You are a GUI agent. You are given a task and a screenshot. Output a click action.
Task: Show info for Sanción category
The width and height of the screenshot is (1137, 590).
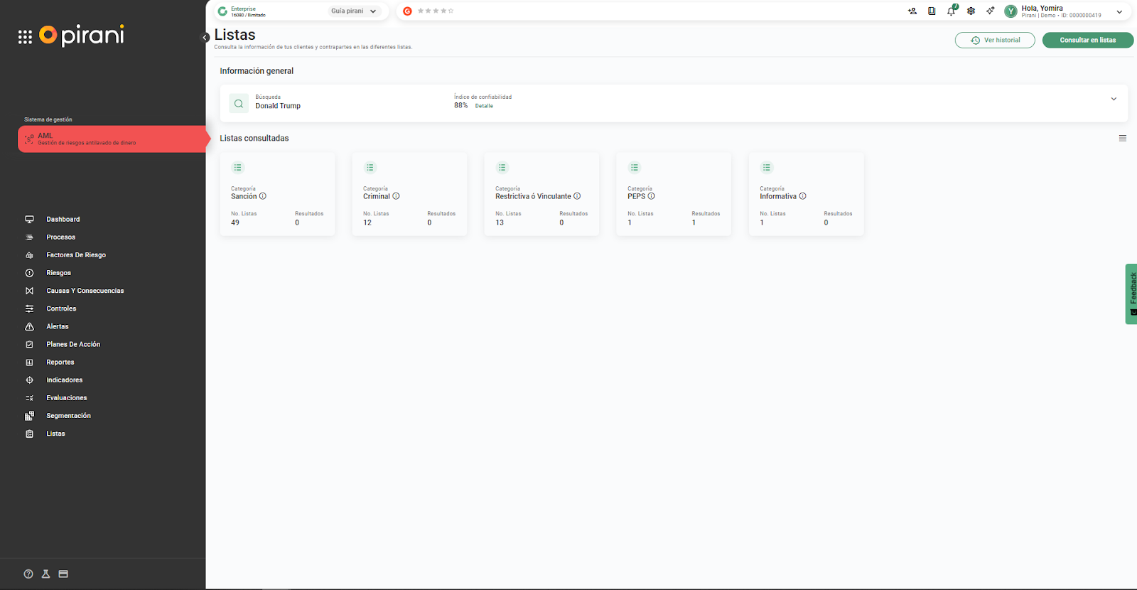(263, 196)
